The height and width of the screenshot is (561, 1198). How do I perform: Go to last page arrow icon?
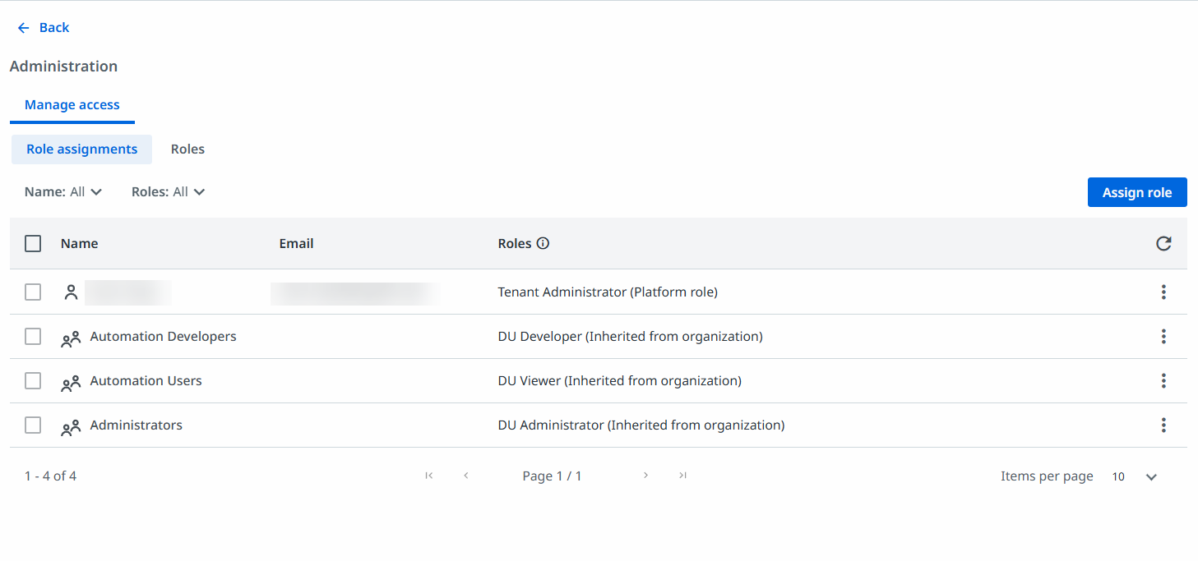tap(682, 476)
